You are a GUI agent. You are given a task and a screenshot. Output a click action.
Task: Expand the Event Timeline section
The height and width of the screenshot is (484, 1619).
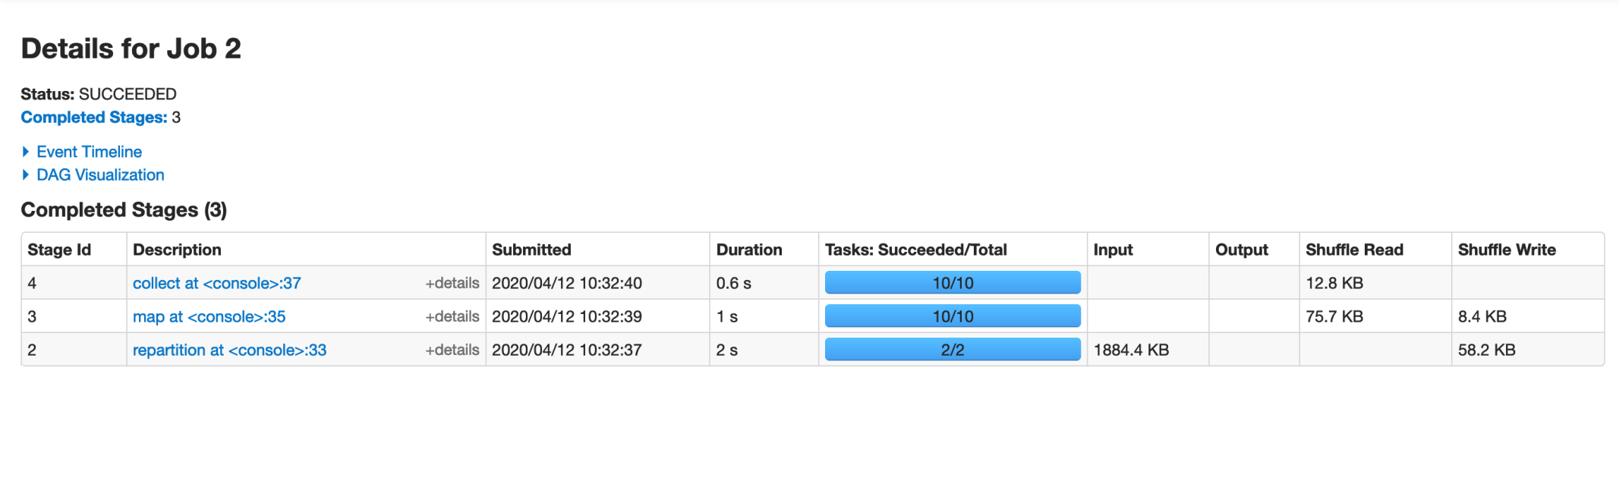click(89, 152)
